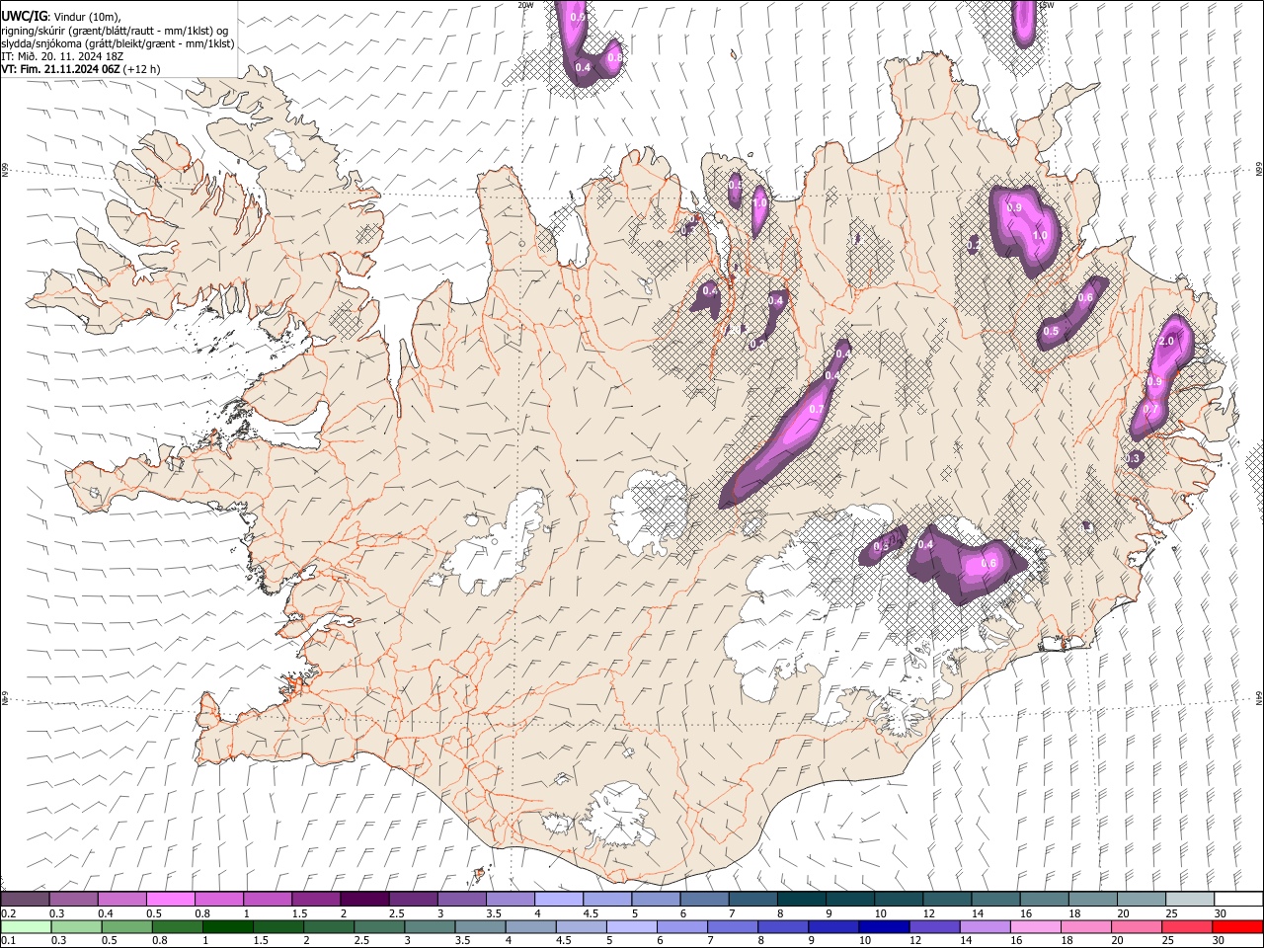The width and height of the screenshot is (1264, 948).
Task: Click the white swatch labeled 30 in upper legend
Action: coord(1238,900)
